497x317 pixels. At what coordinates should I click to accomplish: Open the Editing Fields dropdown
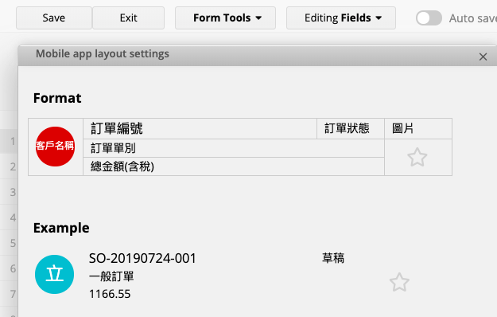pyautogui.click(x=341, y=18)
